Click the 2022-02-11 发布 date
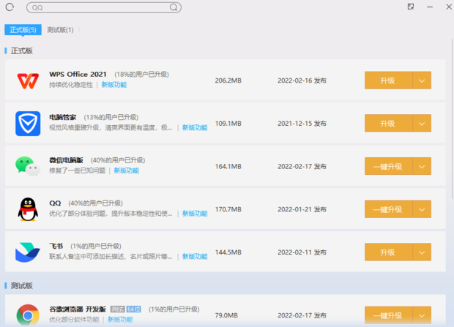This screenshot has width=454, height=327. pos(302,252)
